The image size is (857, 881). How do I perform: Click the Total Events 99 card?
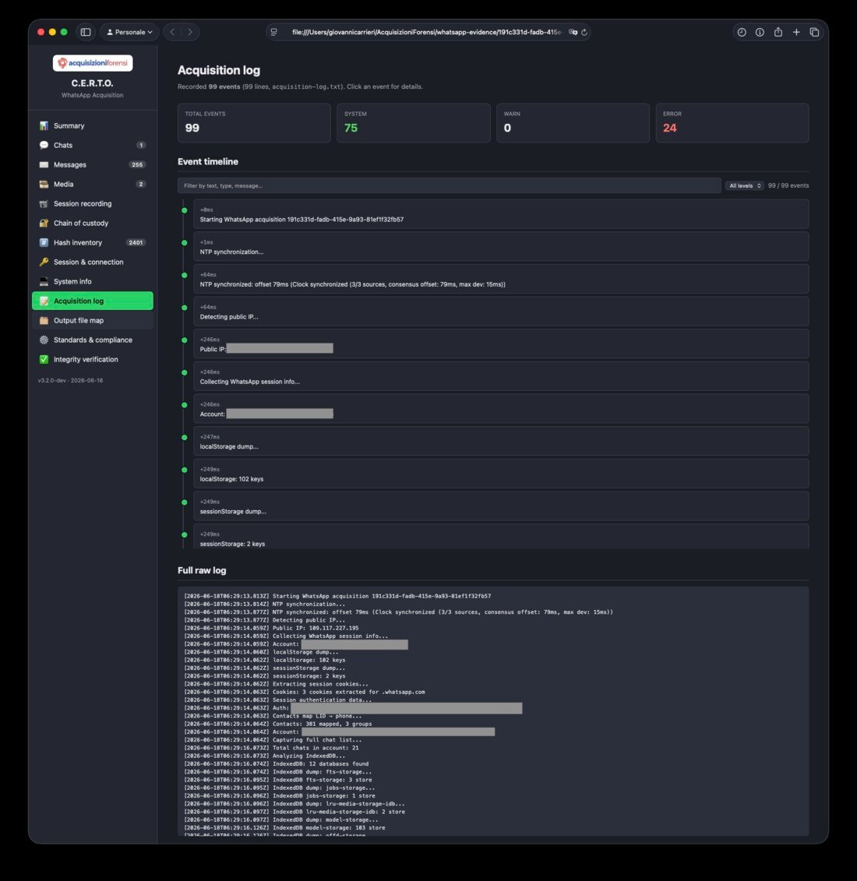[x=254, y=122]
